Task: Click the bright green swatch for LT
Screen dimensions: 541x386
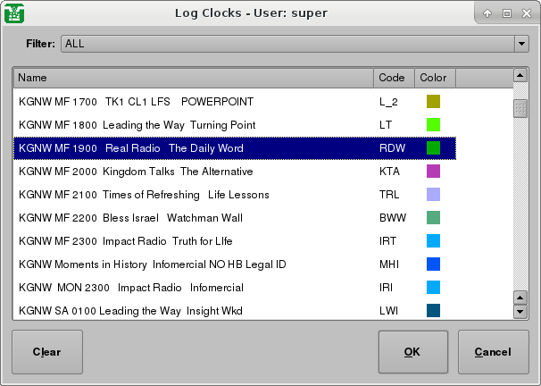Action: 434,125
